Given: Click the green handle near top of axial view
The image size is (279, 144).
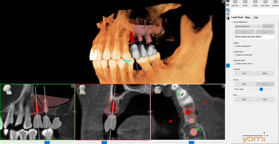Looking at the screenshot, I should [179, 95].
